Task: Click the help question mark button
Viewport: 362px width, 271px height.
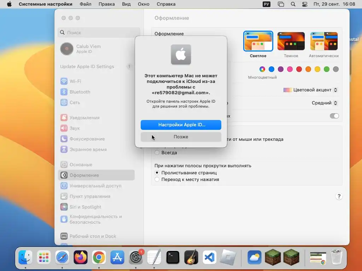Action: pyautogui.click(x=339, y=196)
